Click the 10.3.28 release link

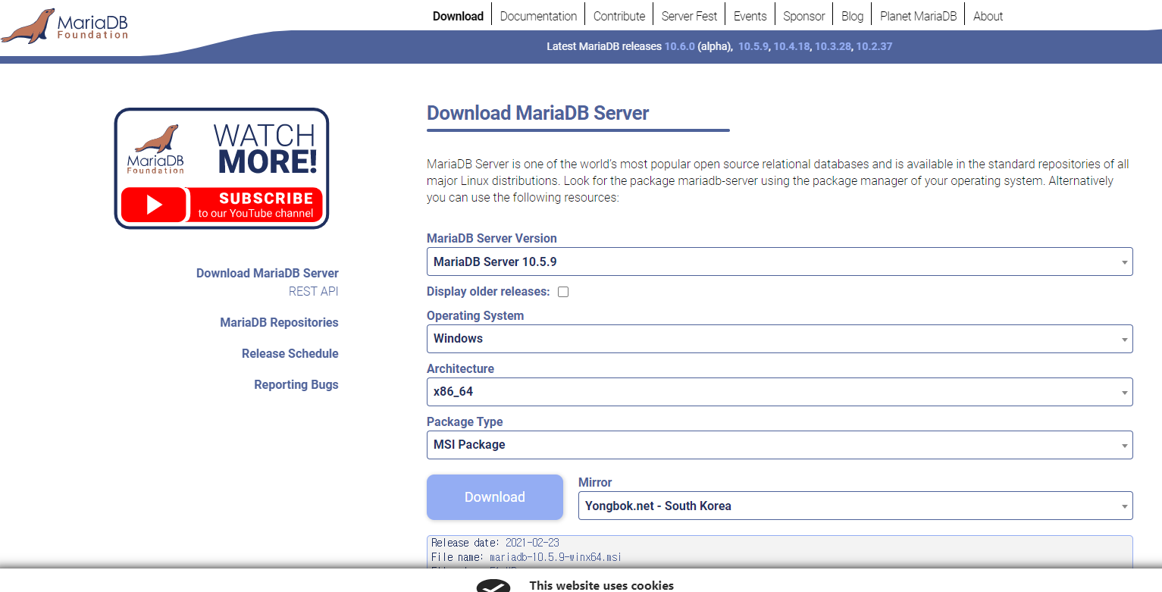833,46
